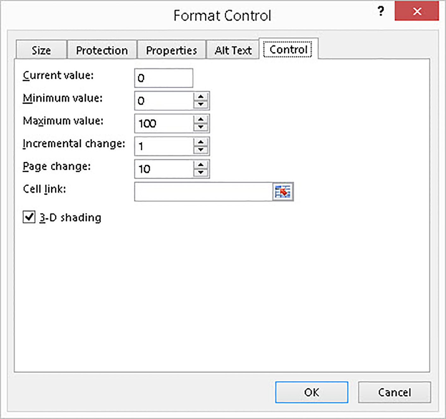Image resolution: width=446 pixels, height=419 pixels.
Task: Click the Page change up arrow
Action: pos(201,165)
